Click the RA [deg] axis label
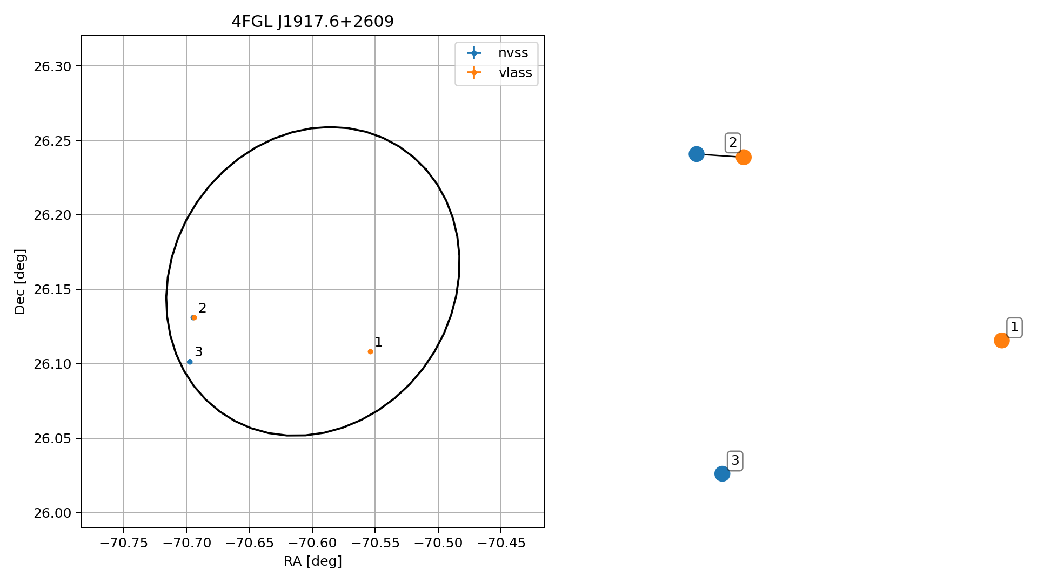 [x=313, y=561]
